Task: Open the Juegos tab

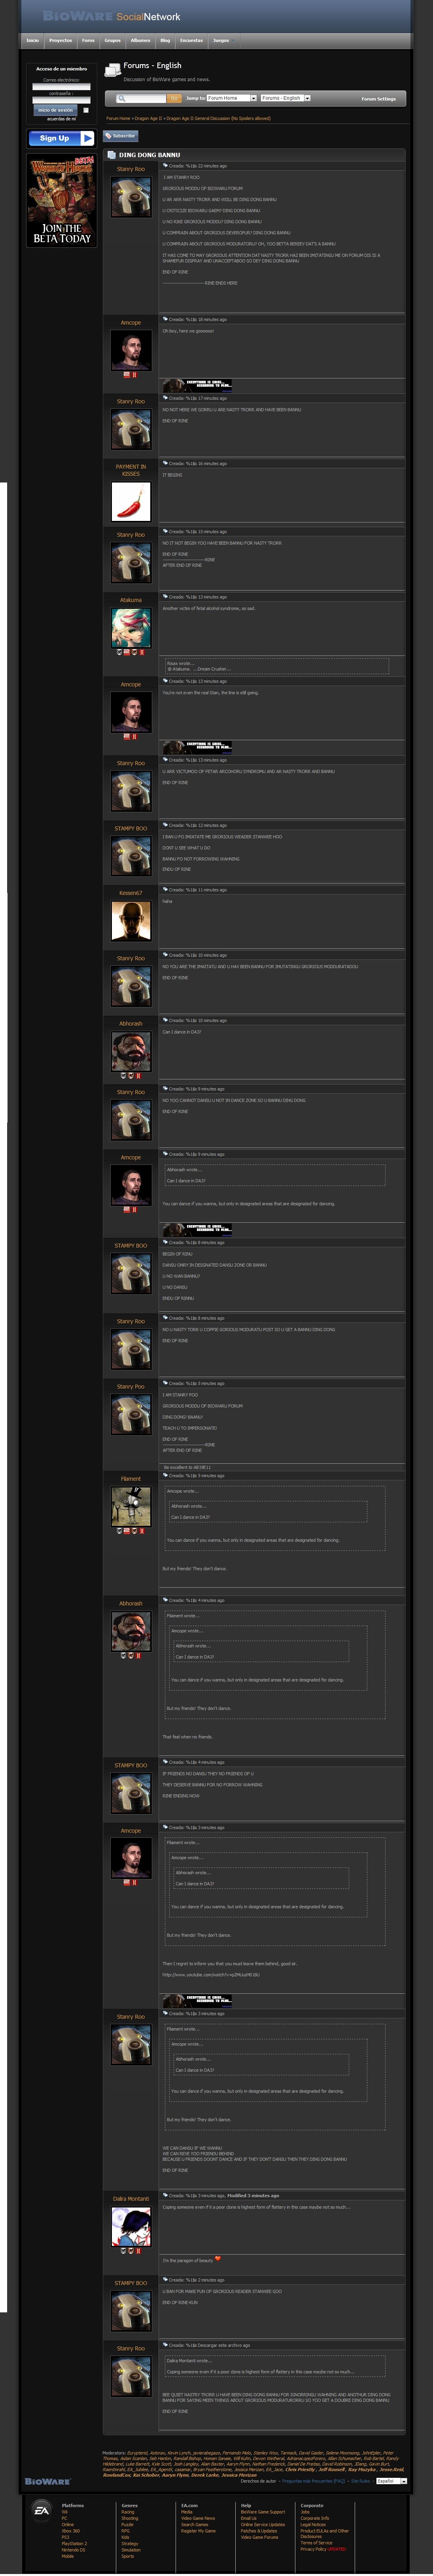Action: point(221,41)
